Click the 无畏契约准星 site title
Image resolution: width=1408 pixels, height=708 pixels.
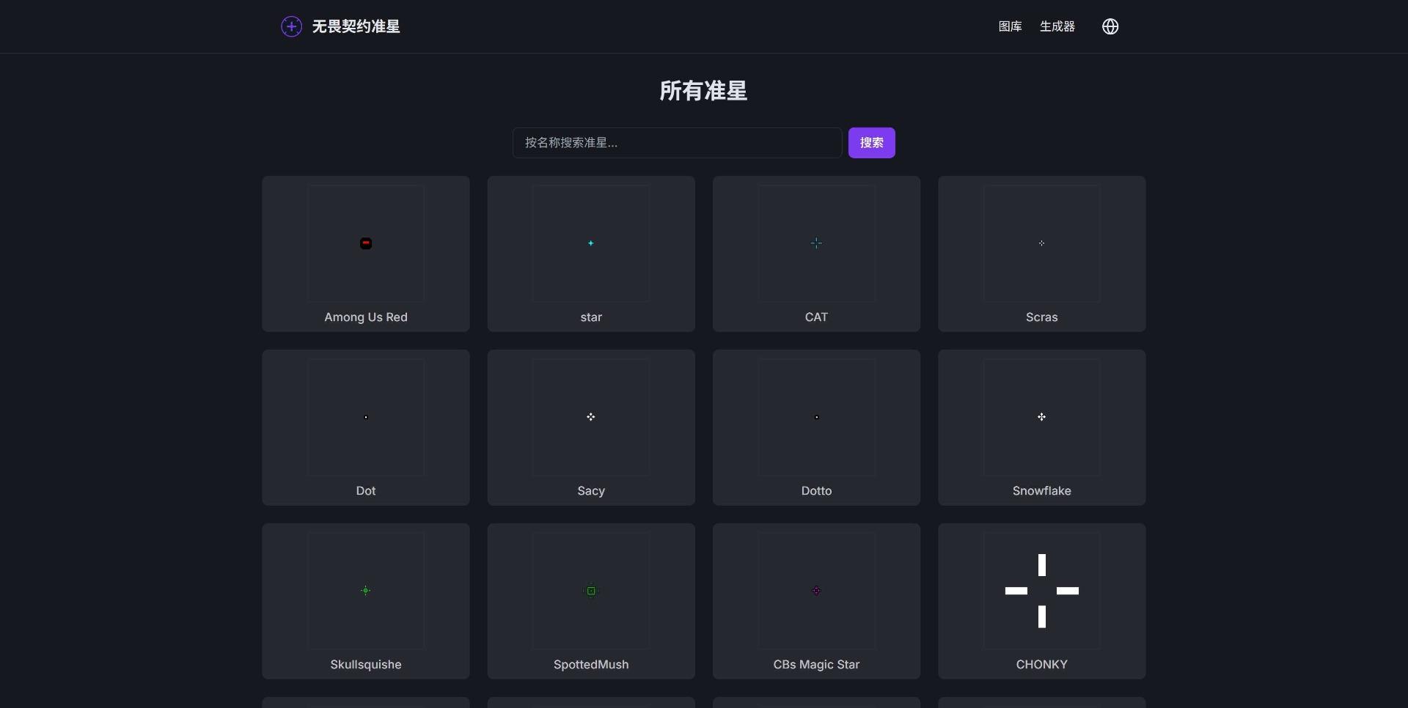(x=356, y=26)
